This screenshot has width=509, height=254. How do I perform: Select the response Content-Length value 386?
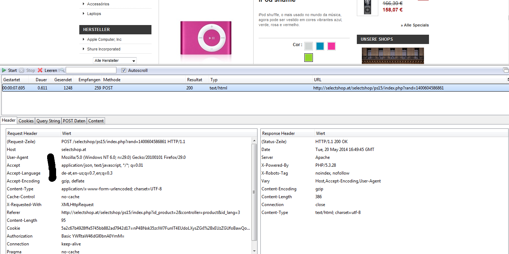[x=319, y=197]
